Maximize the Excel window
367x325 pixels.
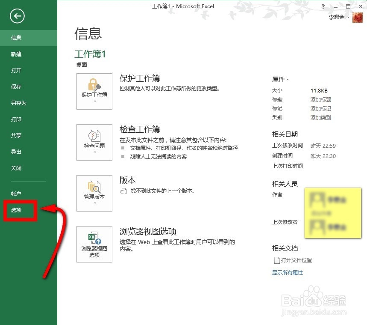coord(348,6)
